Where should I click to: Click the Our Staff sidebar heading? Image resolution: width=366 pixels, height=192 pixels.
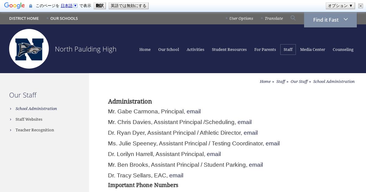(x=23, y=95)
